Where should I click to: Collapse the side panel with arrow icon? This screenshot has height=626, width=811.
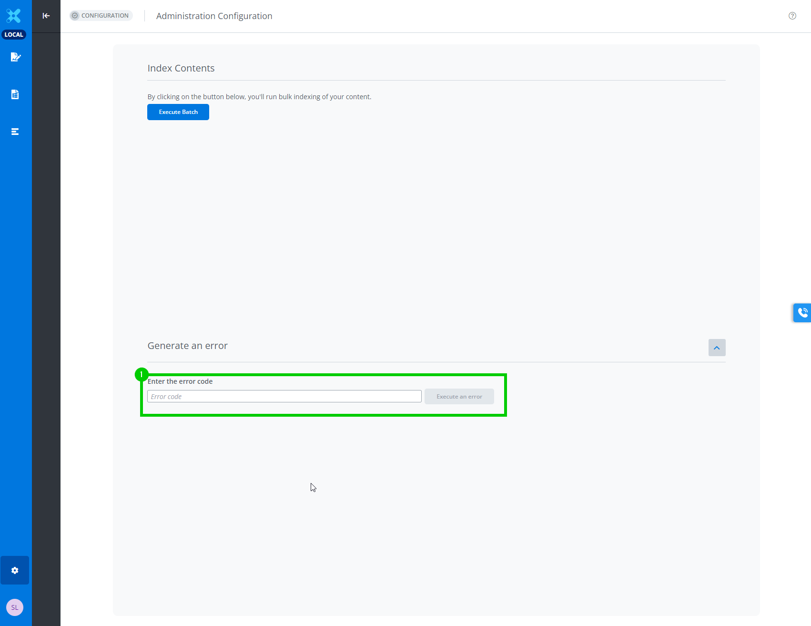click(46, 16)
